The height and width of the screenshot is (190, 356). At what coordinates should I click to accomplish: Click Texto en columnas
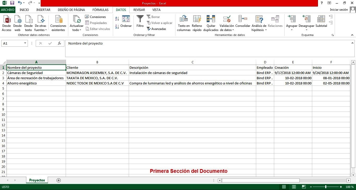click(184, 23)
